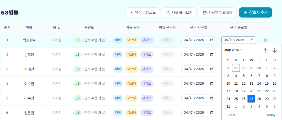
Task: Click the 이름 column header
Action: (29, 28)
